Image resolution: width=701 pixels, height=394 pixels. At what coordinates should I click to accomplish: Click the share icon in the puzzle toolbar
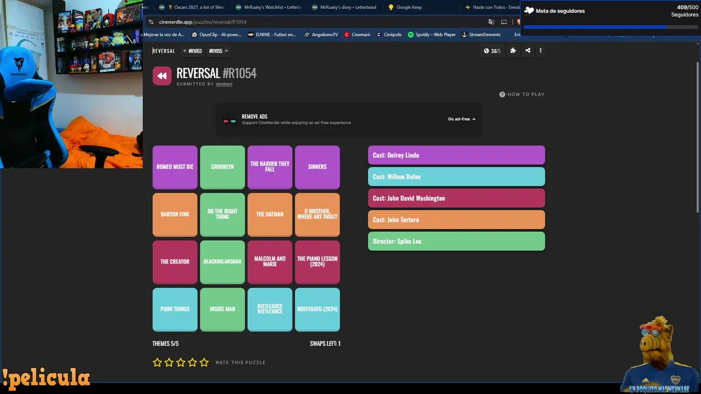(x=528, y=51)
